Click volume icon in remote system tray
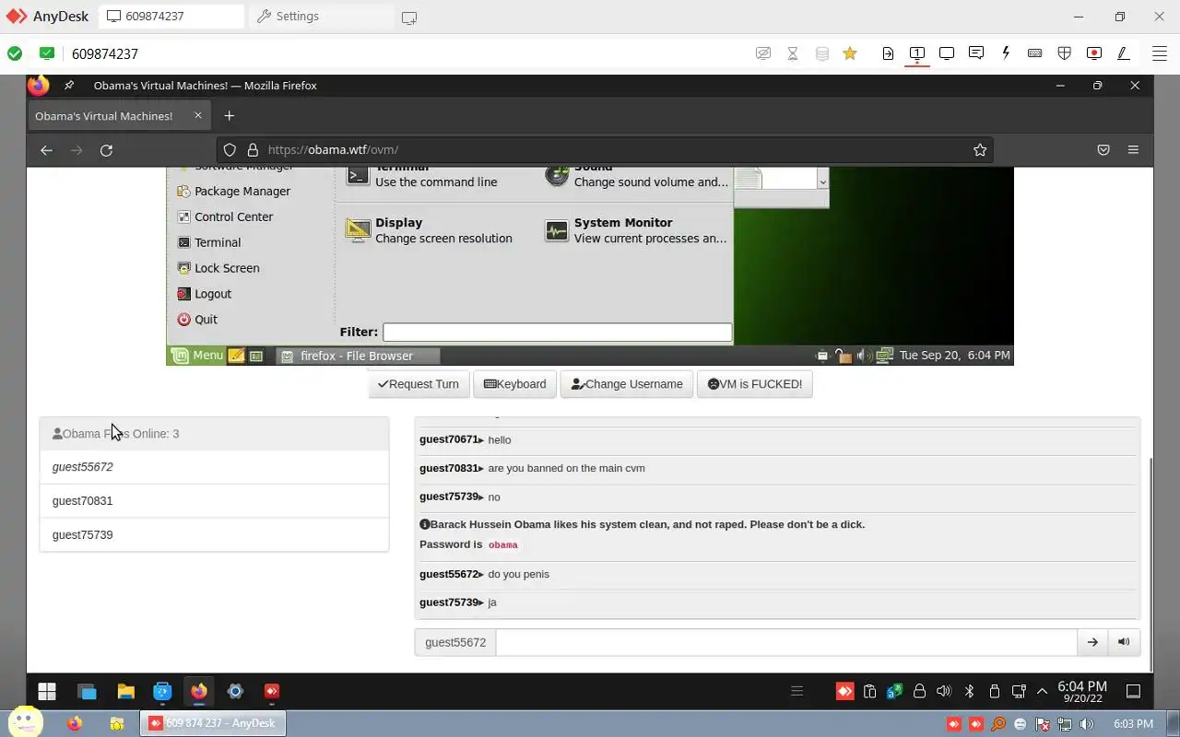The image size is (1180, 737). (944, 691)
